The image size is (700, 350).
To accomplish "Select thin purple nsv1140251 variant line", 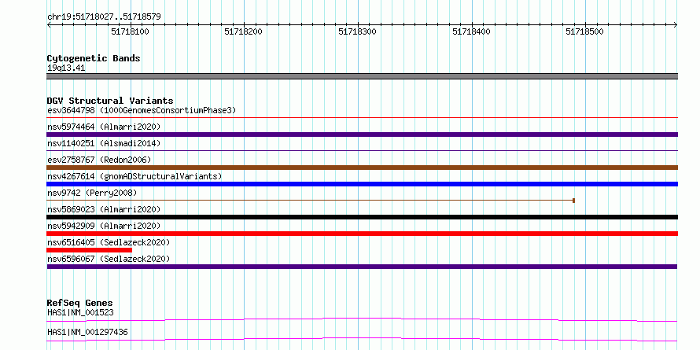I will tap(362, 151).
